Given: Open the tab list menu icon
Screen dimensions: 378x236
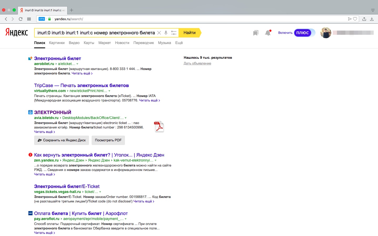Looking at the screenshot, I should (x=373, y=10).
